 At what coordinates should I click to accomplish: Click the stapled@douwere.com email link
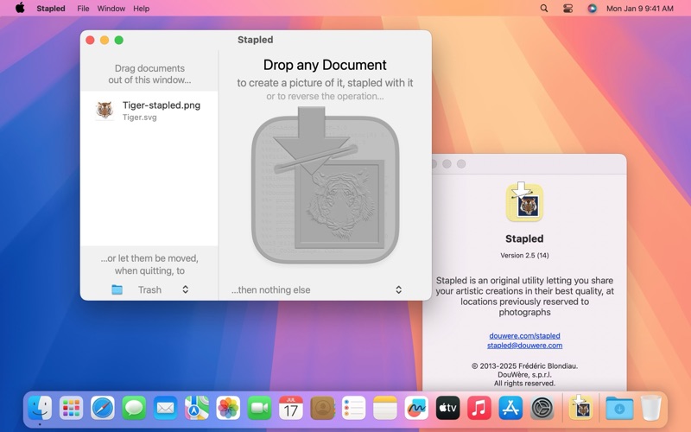(x=524, y=345)
